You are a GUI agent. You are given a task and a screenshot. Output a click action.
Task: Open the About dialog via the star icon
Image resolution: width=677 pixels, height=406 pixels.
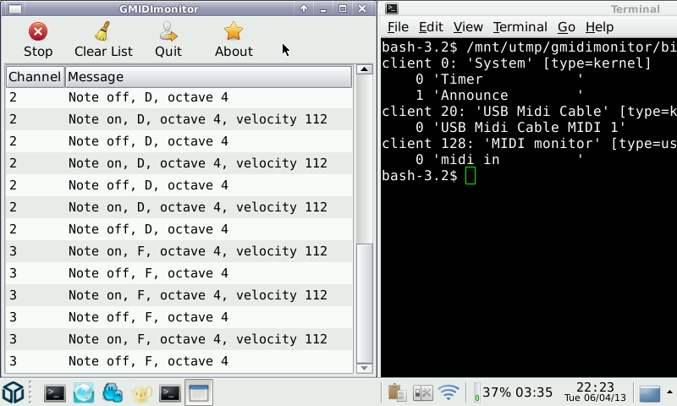click(234, 41)
